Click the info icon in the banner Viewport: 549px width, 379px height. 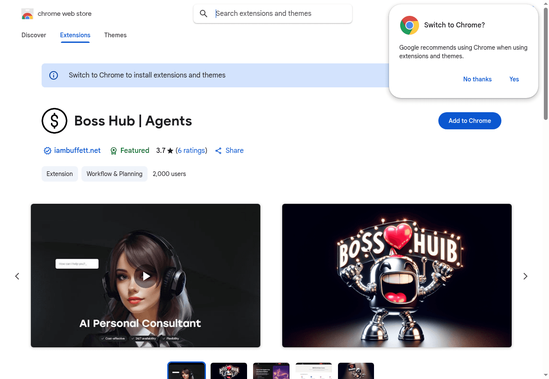pyautogui.click(x=53, y=75)
